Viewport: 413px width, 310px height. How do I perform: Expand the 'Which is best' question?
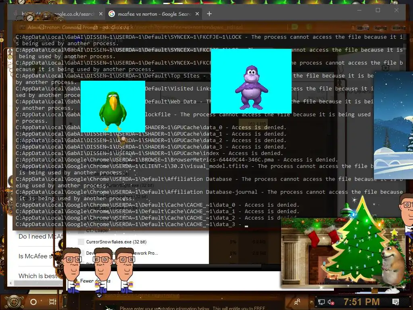click(x=38, y=276)
